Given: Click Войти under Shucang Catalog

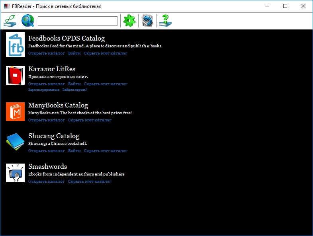Looking at the screenshot, I should pos(74,151).
